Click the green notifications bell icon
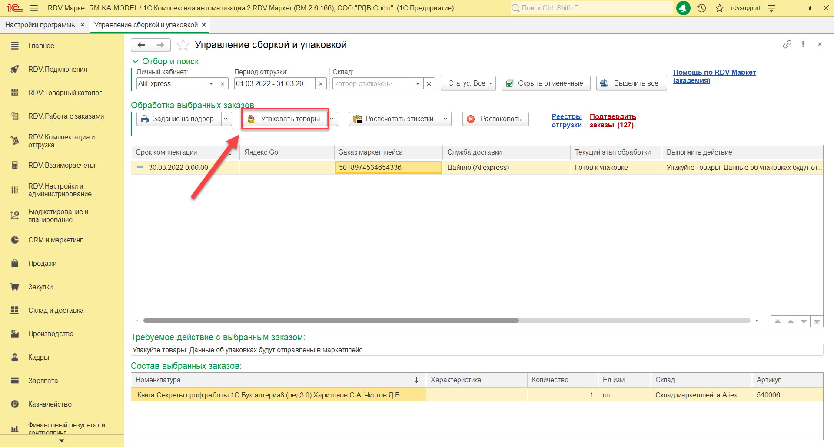Screen dimensions: 834x447 [683, 8]
